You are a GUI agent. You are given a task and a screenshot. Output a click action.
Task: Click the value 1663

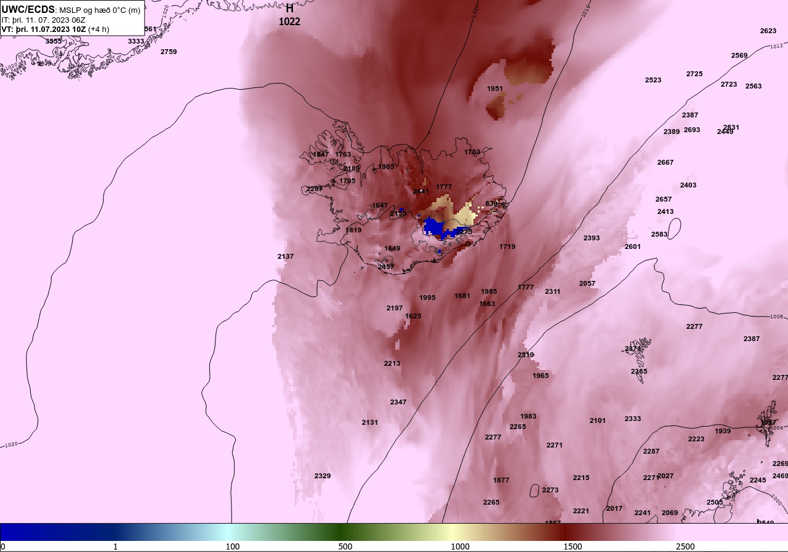(487, 304)
